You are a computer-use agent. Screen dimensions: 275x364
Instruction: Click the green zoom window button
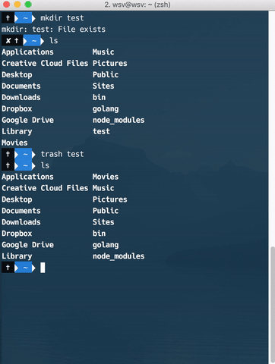click(28, 5)
